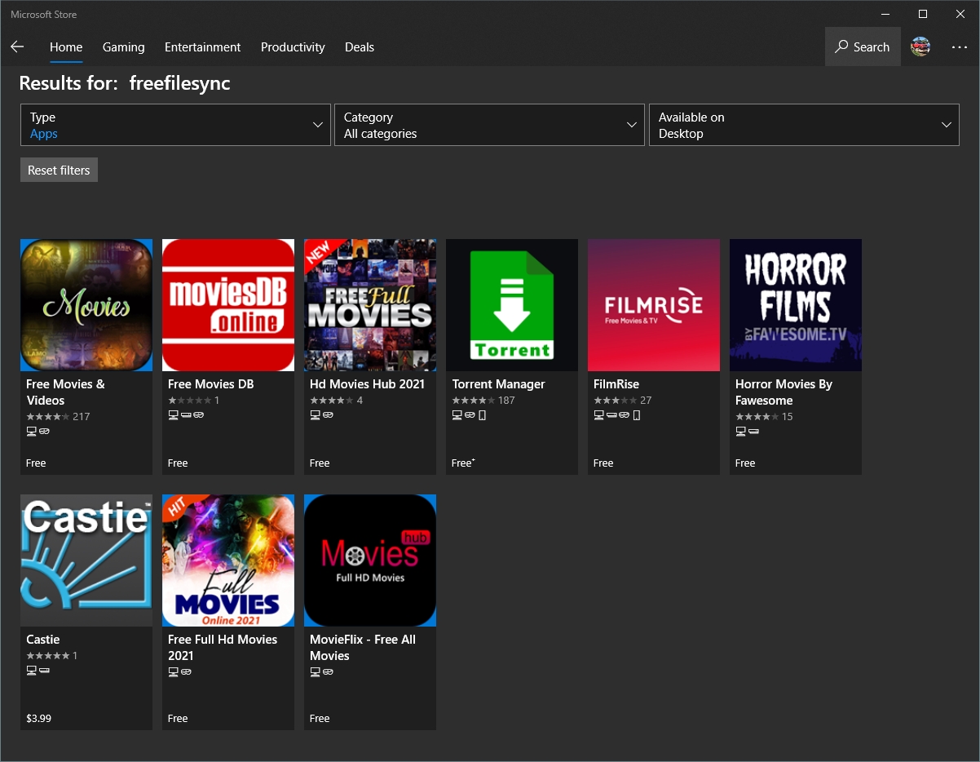Select Horror Movies By Fawesome title
The width and height of the screenshot is (980, 762).
point(784,392)
